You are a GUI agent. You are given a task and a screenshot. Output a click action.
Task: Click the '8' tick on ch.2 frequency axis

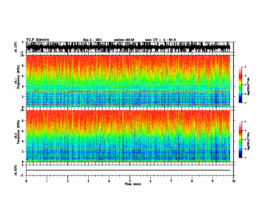[x=23, y=121]
